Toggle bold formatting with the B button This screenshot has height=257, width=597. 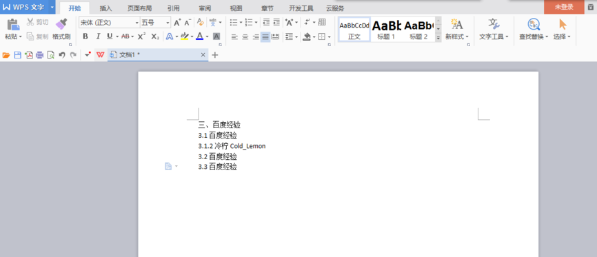(85, 37)
